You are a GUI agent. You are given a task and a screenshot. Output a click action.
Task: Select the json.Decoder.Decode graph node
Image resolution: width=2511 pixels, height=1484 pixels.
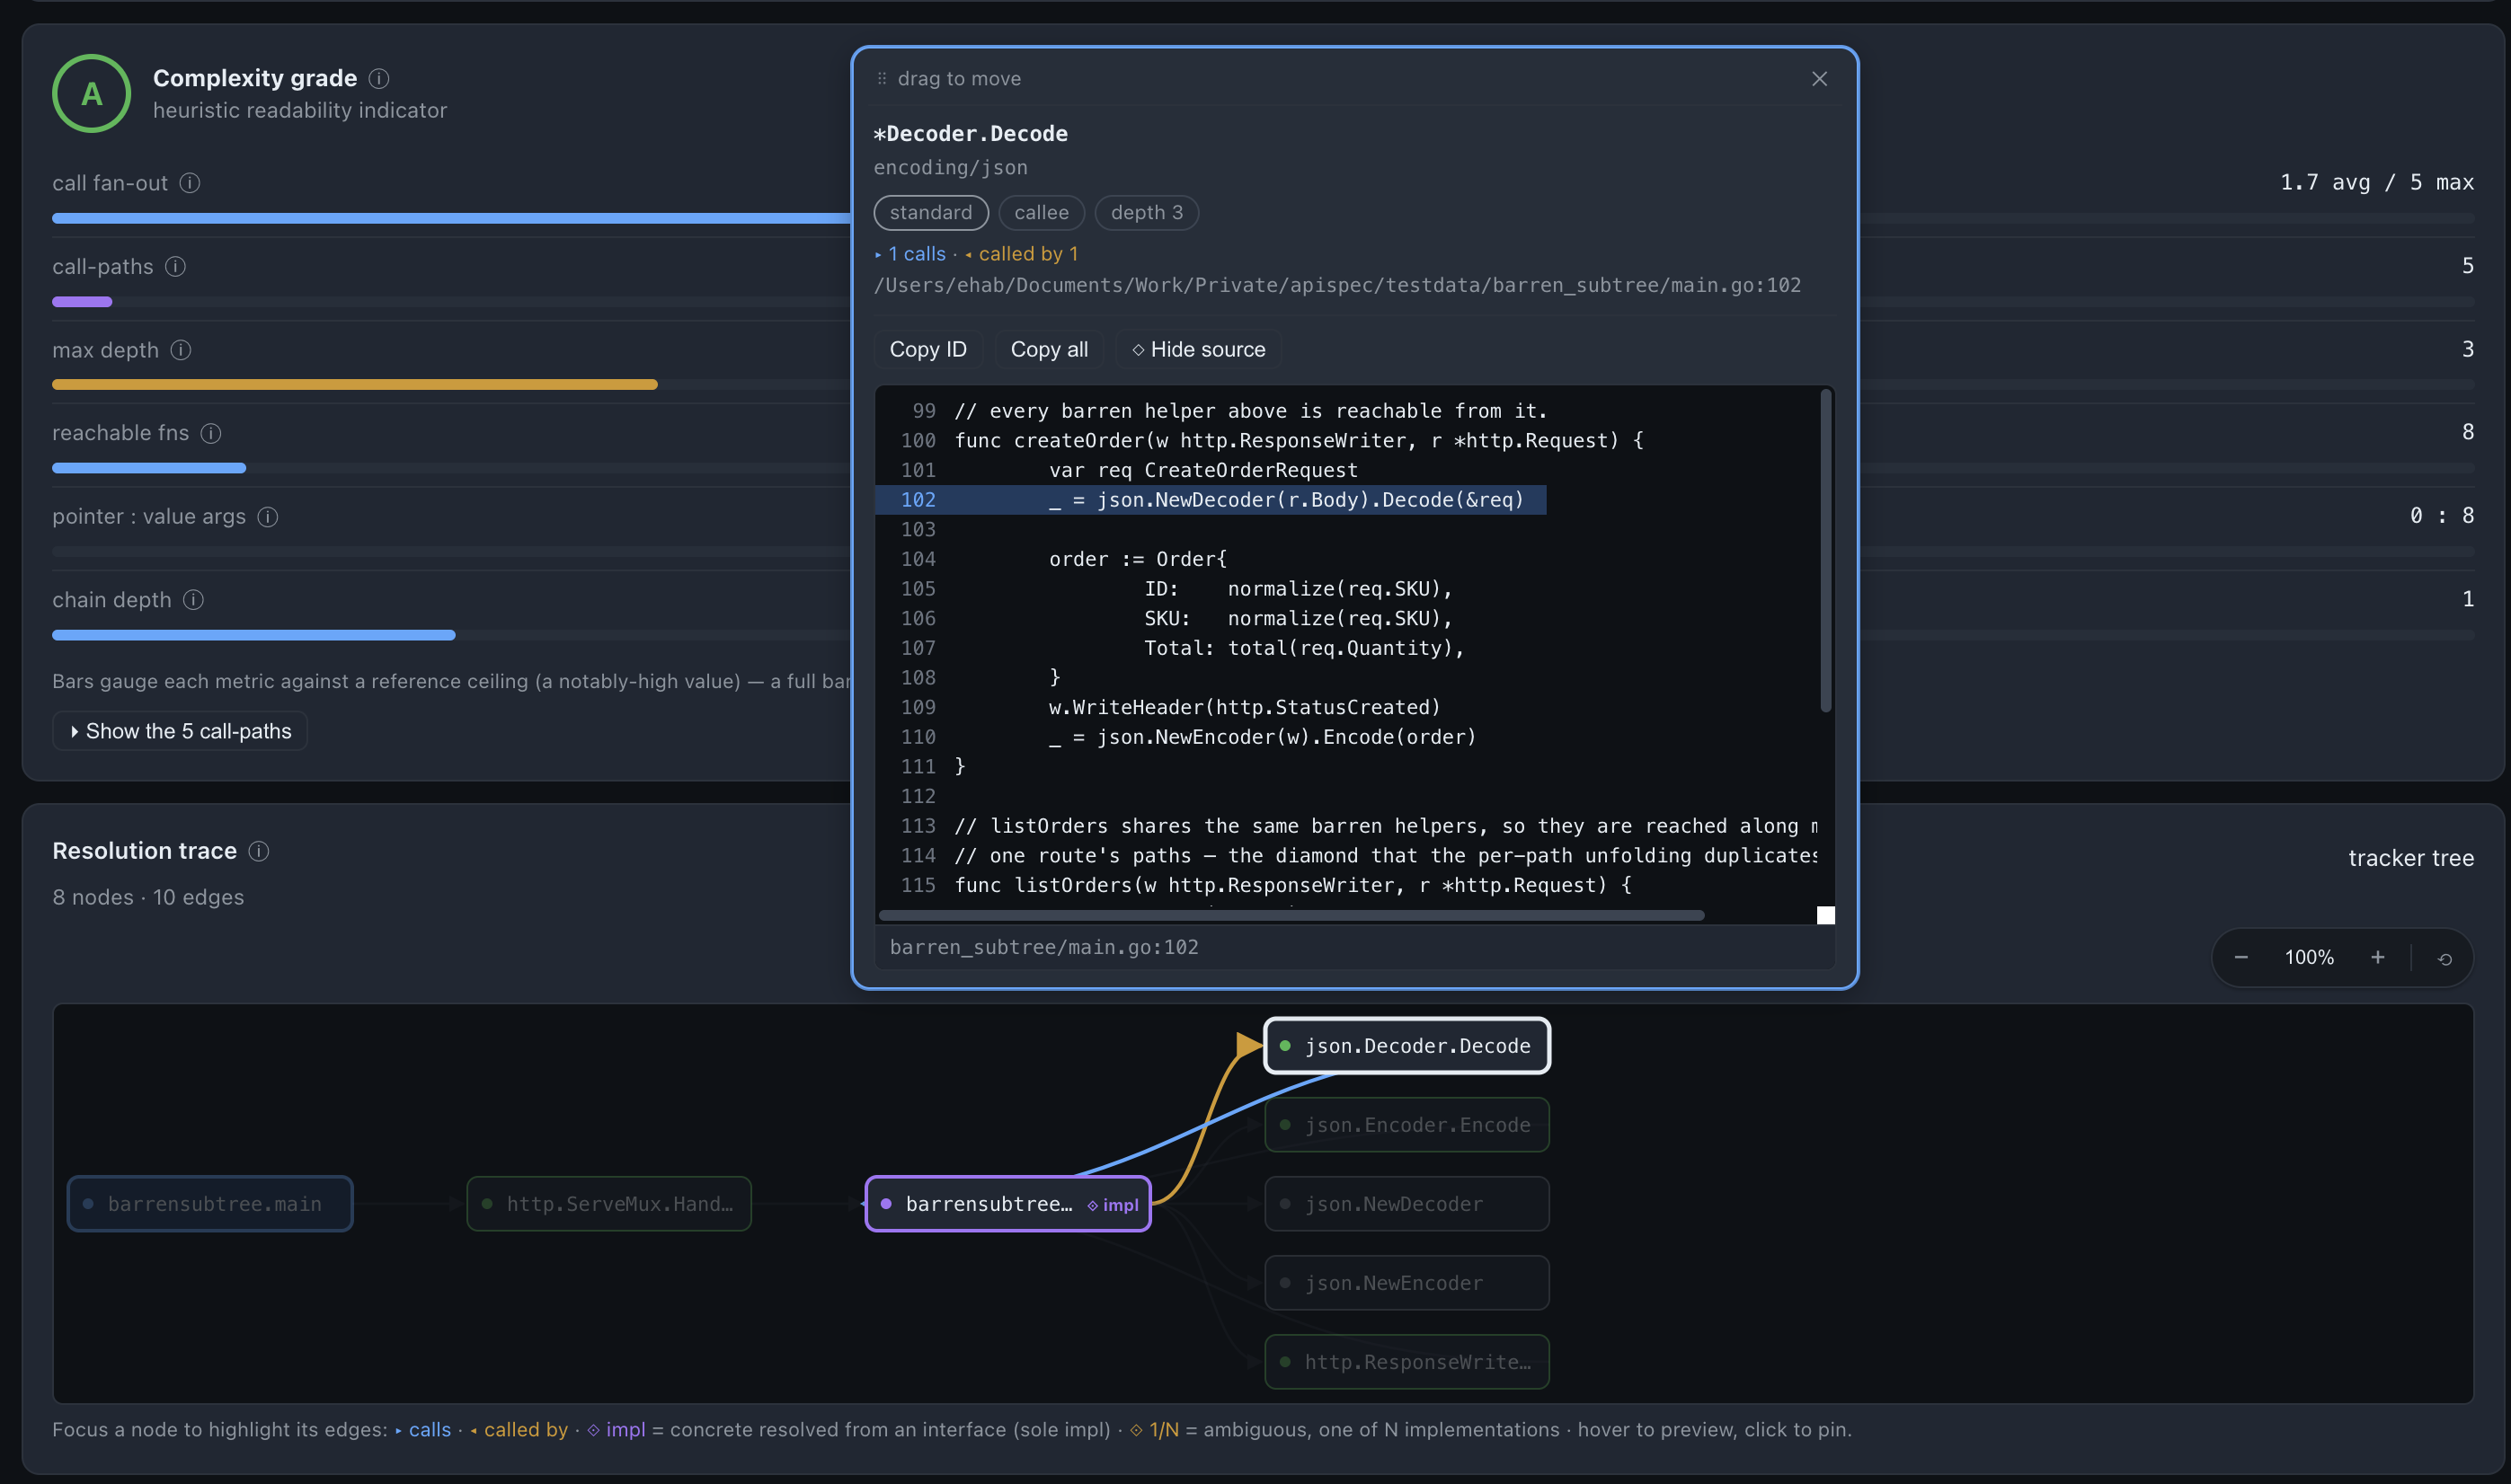(x=1406, y=1046)
